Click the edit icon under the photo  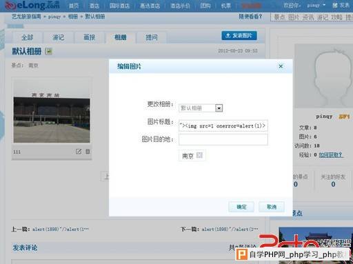[x=79, y=152]
